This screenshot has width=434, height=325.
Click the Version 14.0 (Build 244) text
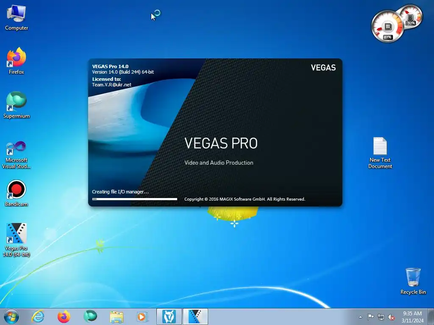(x=123, y=72)
